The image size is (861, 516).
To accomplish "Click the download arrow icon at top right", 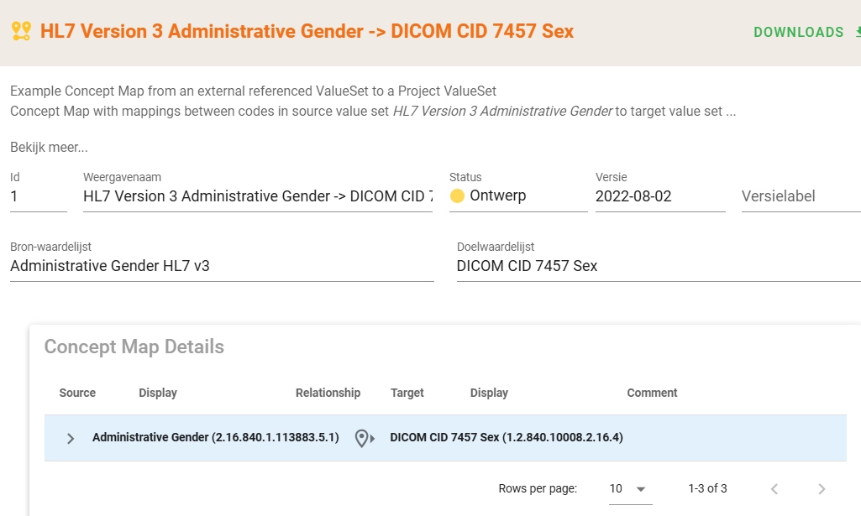I will (x=857, y=32).
